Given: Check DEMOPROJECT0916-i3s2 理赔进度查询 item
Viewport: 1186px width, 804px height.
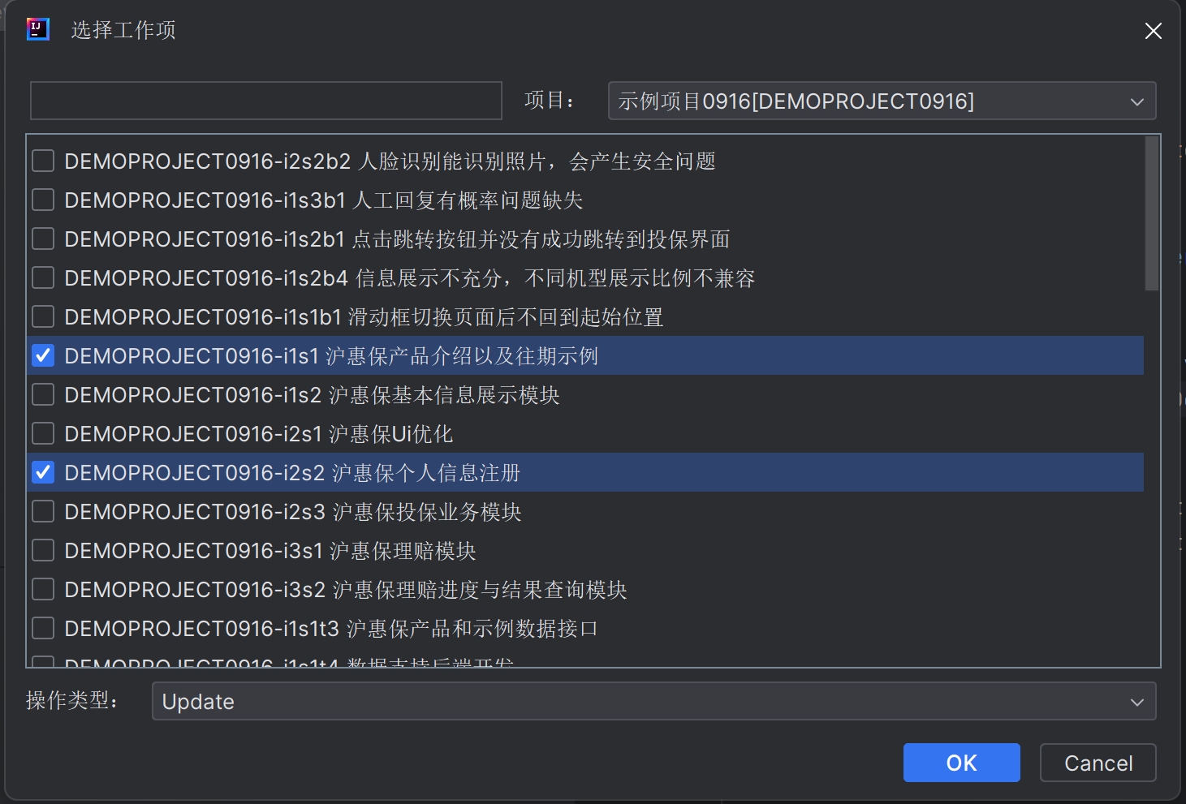Looking at the screenshot, I should [x=42, y=589].
